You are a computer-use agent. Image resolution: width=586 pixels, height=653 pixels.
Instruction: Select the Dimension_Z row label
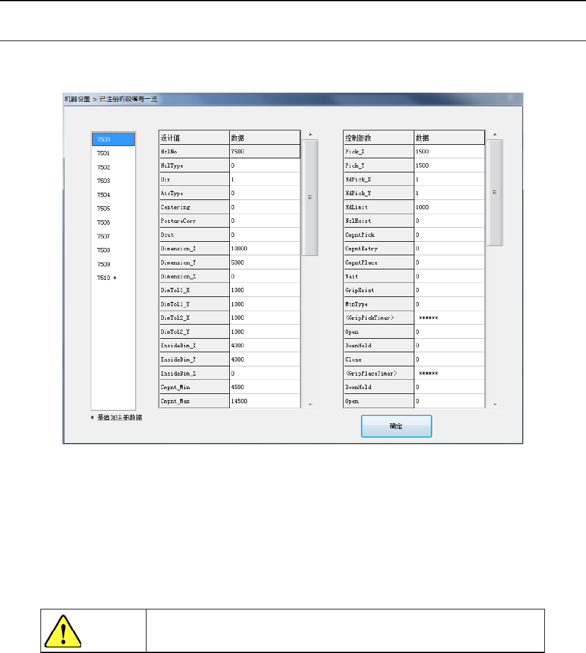(194, 277)
